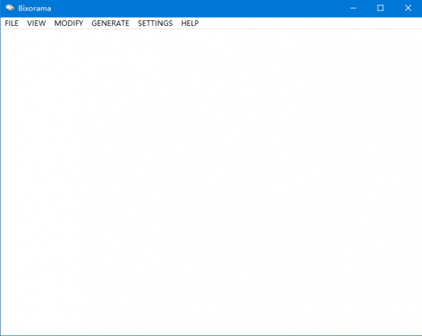Viewport: 422px width, 336px height.
Task: Click the Bixorama app icon in title bar
Action: [x=10, y=8]
